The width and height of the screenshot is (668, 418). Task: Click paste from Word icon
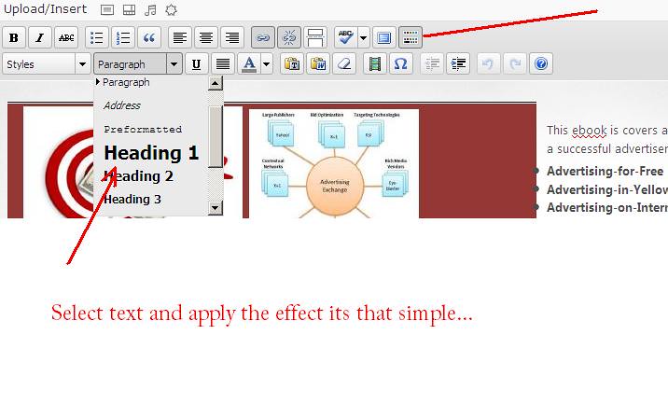coord(318,64)
